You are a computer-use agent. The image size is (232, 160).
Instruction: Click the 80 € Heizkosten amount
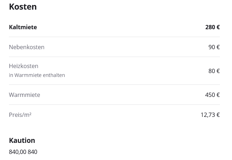pos(214,71)
